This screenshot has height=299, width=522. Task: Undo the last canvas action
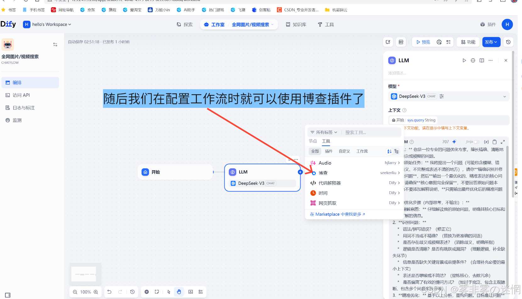(x=109, y=292)
